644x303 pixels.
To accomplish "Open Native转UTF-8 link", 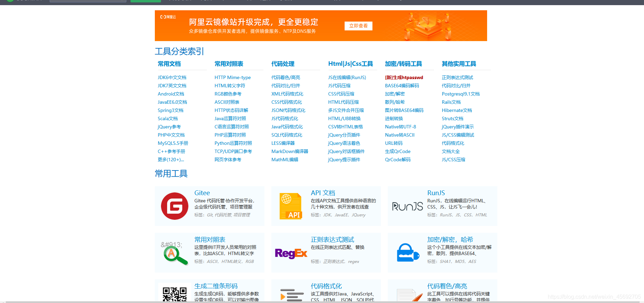I will [x=400, y=127].
